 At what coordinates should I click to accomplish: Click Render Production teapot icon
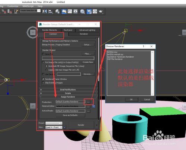101,12
